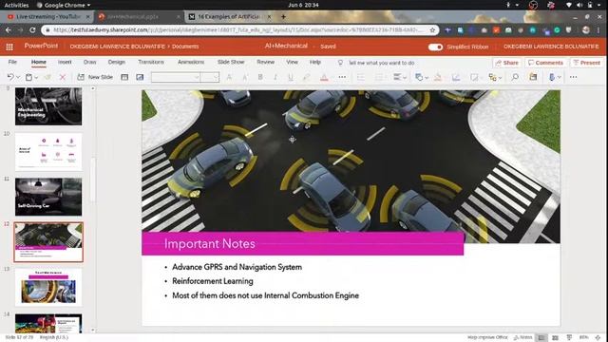Click the Designer icon right of Find
This screenshot has height=342, width=608.
(534, 77)
